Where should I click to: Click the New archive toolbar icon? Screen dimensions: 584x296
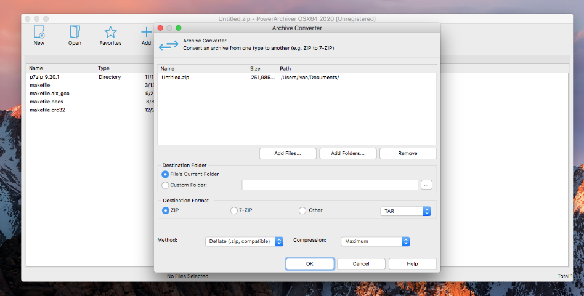pos(39,33)
